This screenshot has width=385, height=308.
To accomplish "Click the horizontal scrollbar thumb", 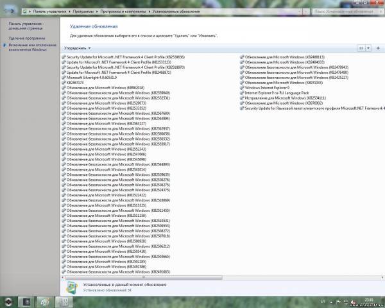I will (x=144, y=277).
